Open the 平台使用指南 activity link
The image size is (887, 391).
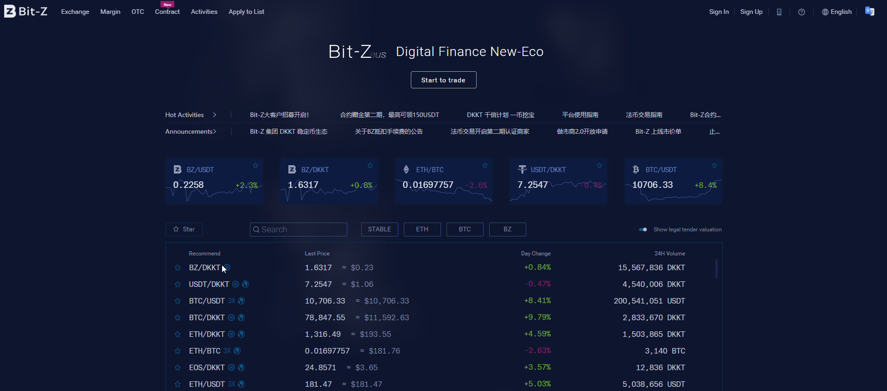tap(580, 115)
